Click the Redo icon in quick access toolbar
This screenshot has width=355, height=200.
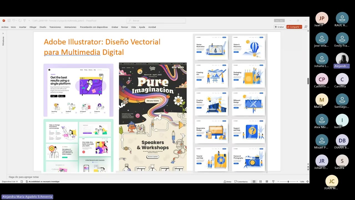tap(20, 21)
